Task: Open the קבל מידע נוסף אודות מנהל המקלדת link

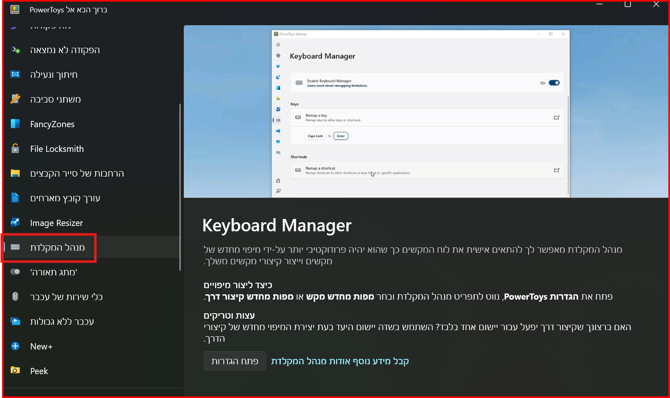Action: [x=340, y=361]
